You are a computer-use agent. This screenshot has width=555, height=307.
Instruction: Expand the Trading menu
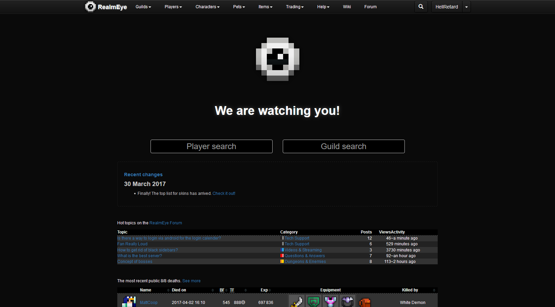[295, 7]
